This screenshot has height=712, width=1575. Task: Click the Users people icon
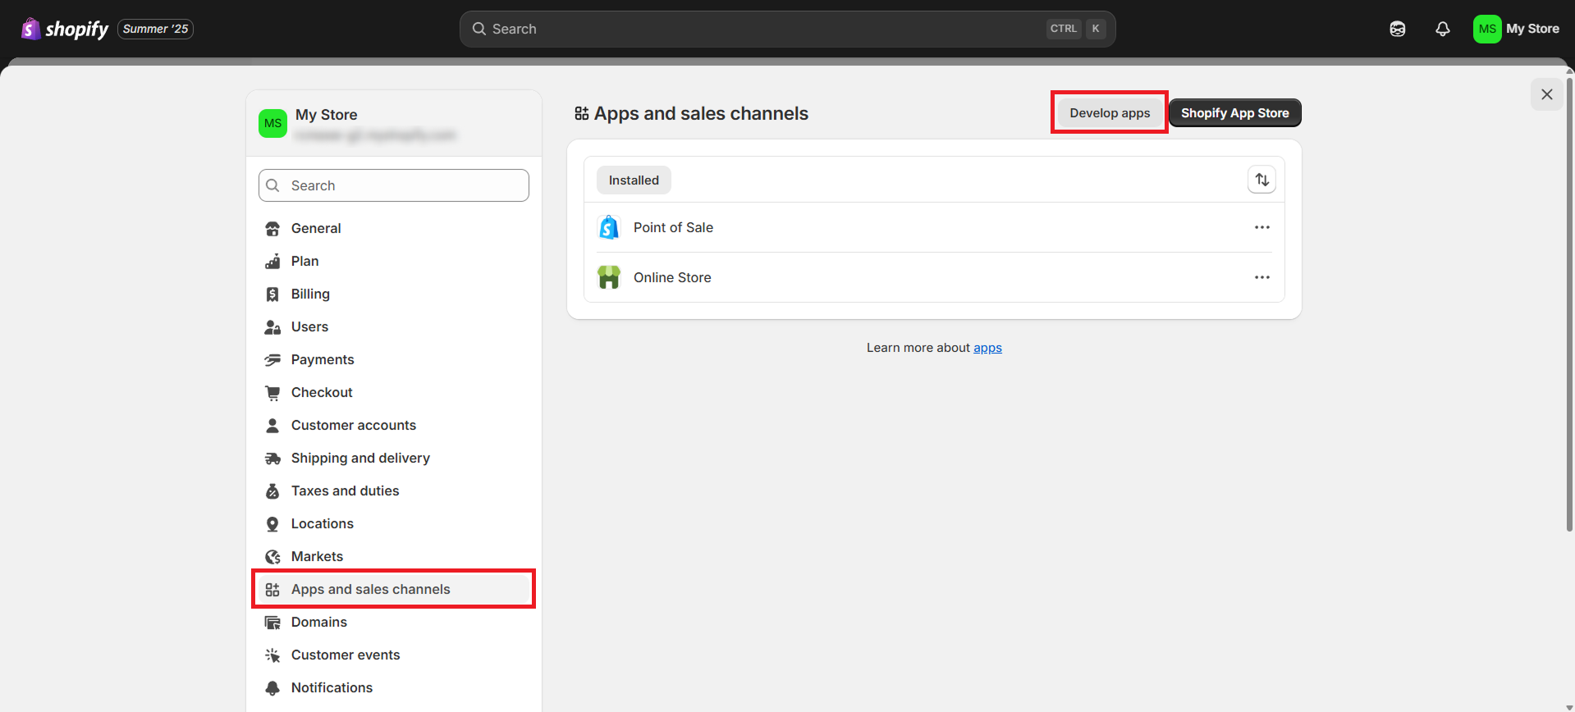click(x=272, y=327)
